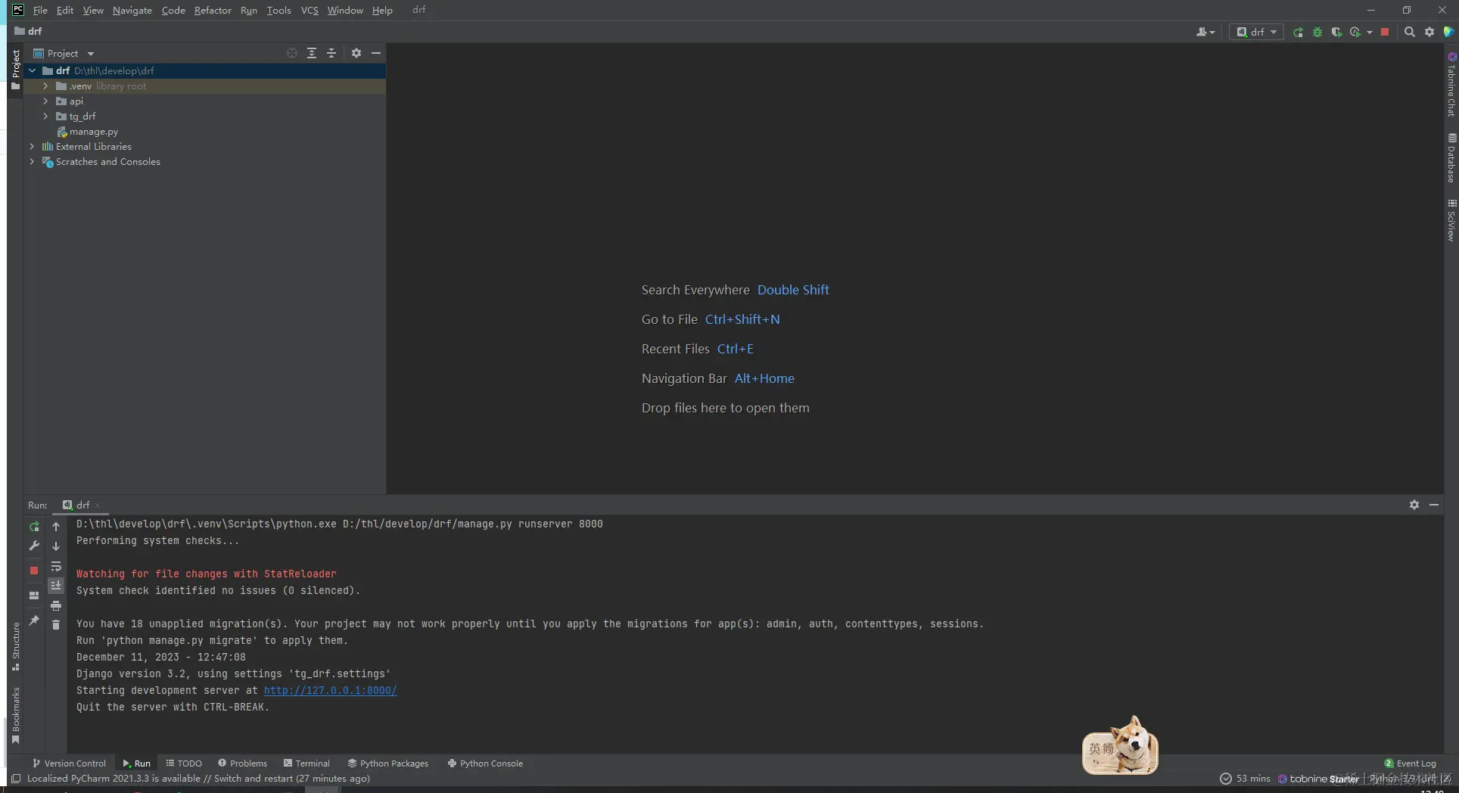Restore layout in the Run panel
Screen dimensions: 1459x793
tap(34, 596)
